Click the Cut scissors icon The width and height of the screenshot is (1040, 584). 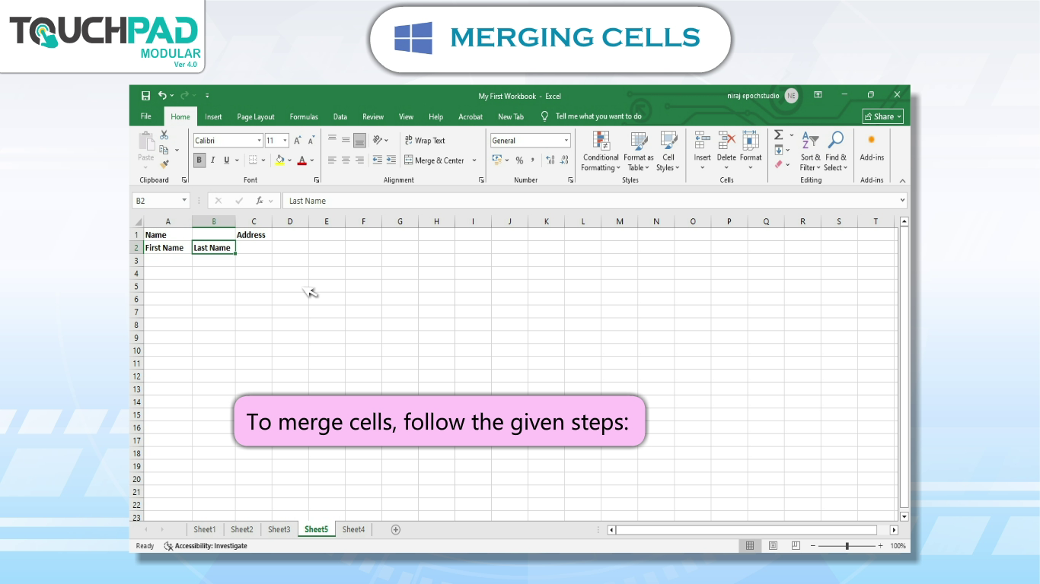(164, 135)
